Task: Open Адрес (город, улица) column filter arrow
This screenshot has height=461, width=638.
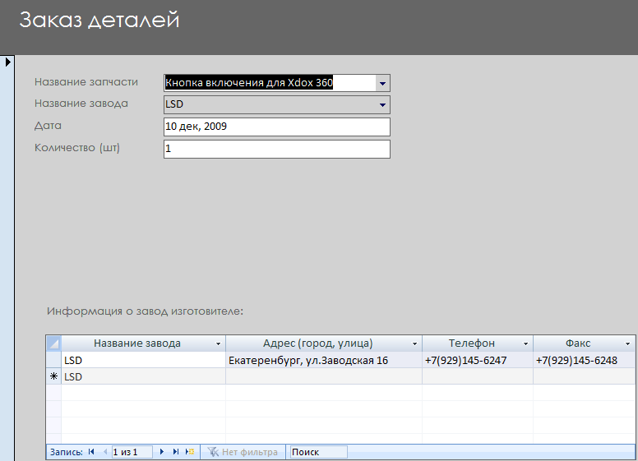Action: click(x=414, y=344)
